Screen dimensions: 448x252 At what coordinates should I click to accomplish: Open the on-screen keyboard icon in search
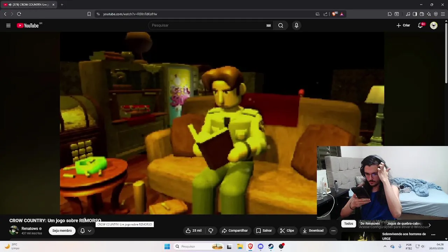point(268,25)
